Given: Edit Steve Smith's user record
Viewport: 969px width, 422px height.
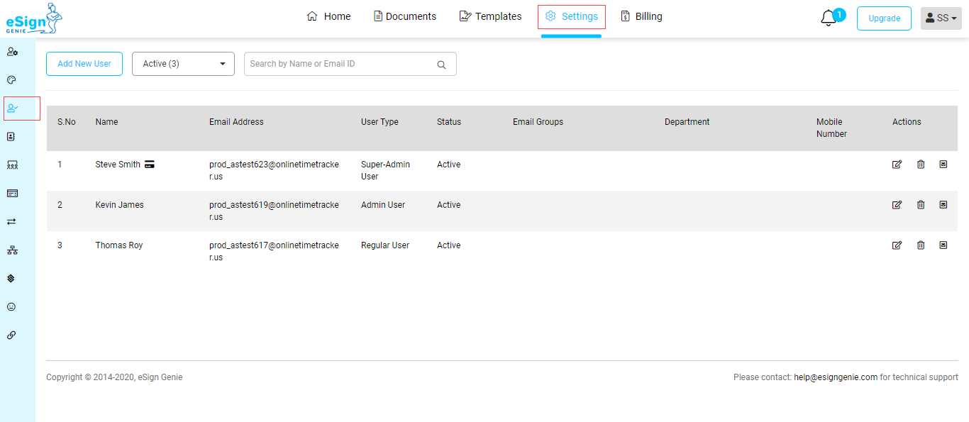Looking at the screenshot, I should 897,165.
